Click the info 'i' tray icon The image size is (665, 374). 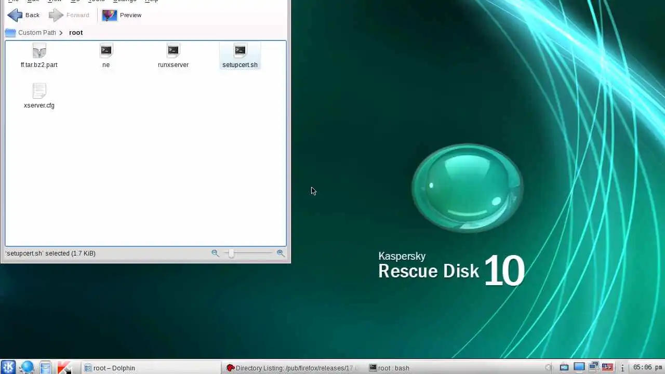click(x=622, y=368)
